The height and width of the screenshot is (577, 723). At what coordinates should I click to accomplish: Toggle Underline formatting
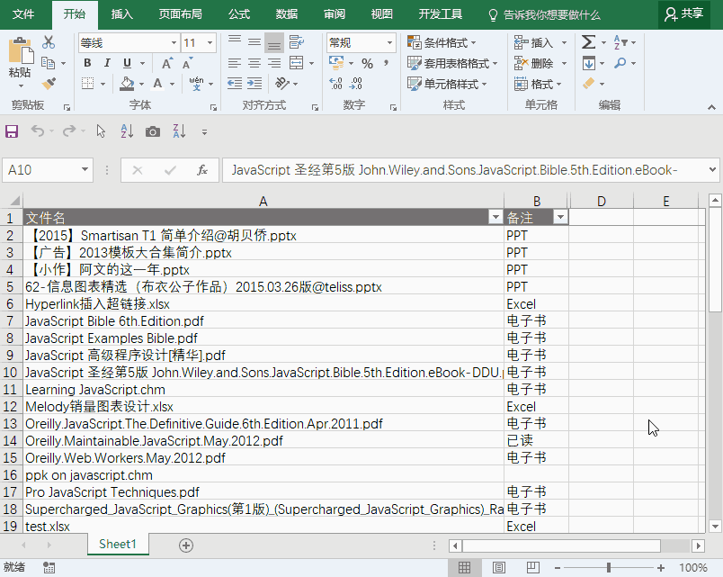point(128,63)
